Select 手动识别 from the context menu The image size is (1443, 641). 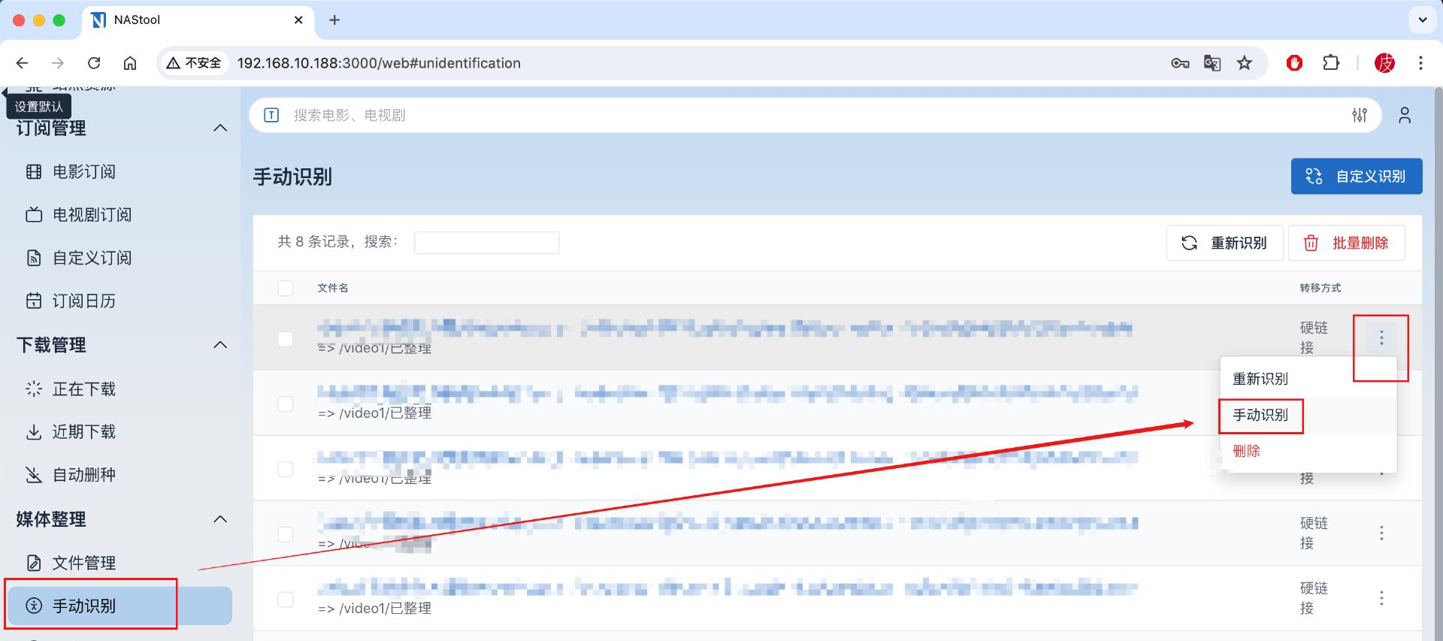pyautogui.click(x=1260, y=416)
